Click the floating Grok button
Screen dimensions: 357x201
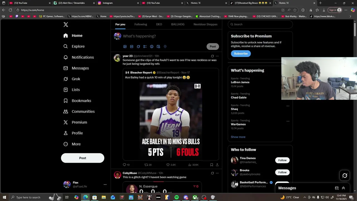pos(345,175)
